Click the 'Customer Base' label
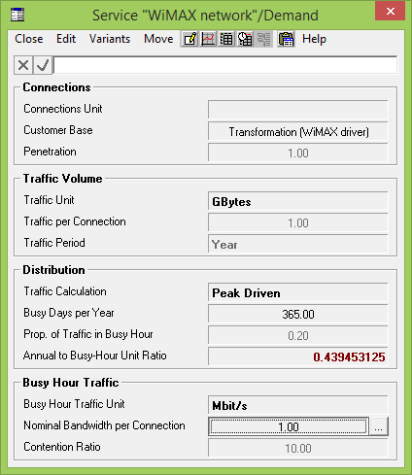 tap(58, 130)
